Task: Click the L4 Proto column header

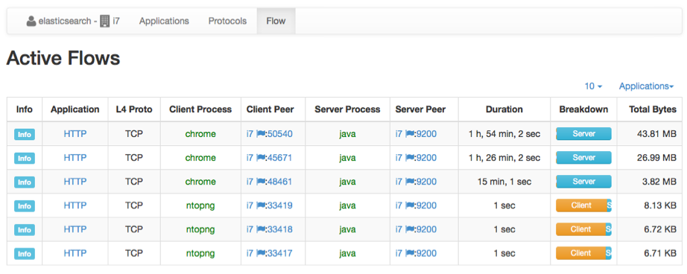Action: tap(134, 109)
